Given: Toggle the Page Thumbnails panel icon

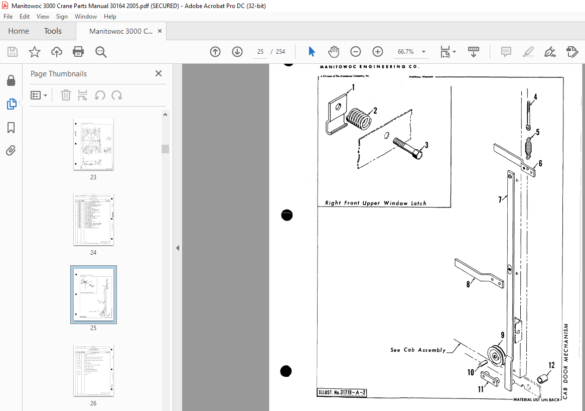Looking at the screenshot, I should tap(11, 104).
